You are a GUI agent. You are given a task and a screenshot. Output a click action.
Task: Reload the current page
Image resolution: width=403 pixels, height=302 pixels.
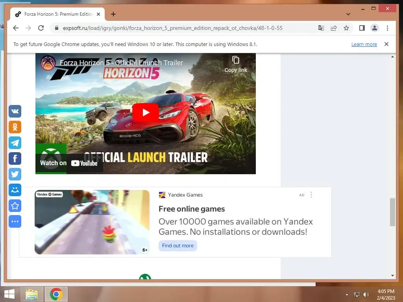(41, 28)
